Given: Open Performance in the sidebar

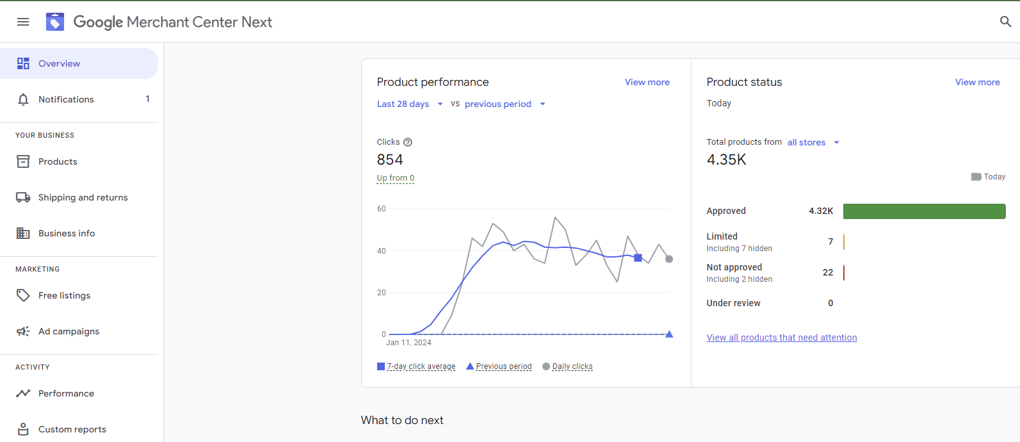Looking at the screenshot, I should coord(79,393).
